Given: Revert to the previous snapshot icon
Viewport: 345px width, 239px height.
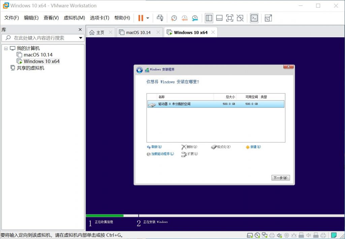Looking at the screenshot, I should point(184,18).
